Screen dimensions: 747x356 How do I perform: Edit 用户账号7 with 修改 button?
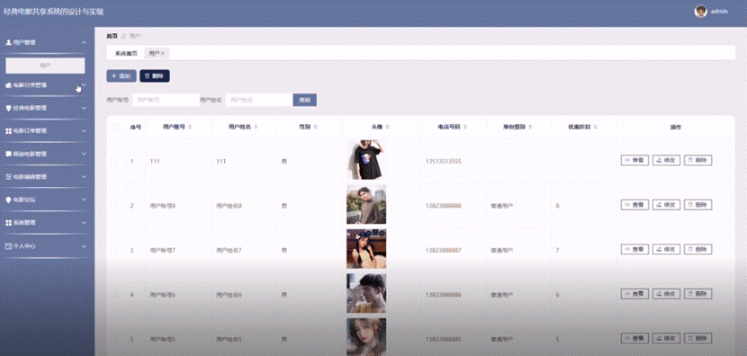coord(666,249)
